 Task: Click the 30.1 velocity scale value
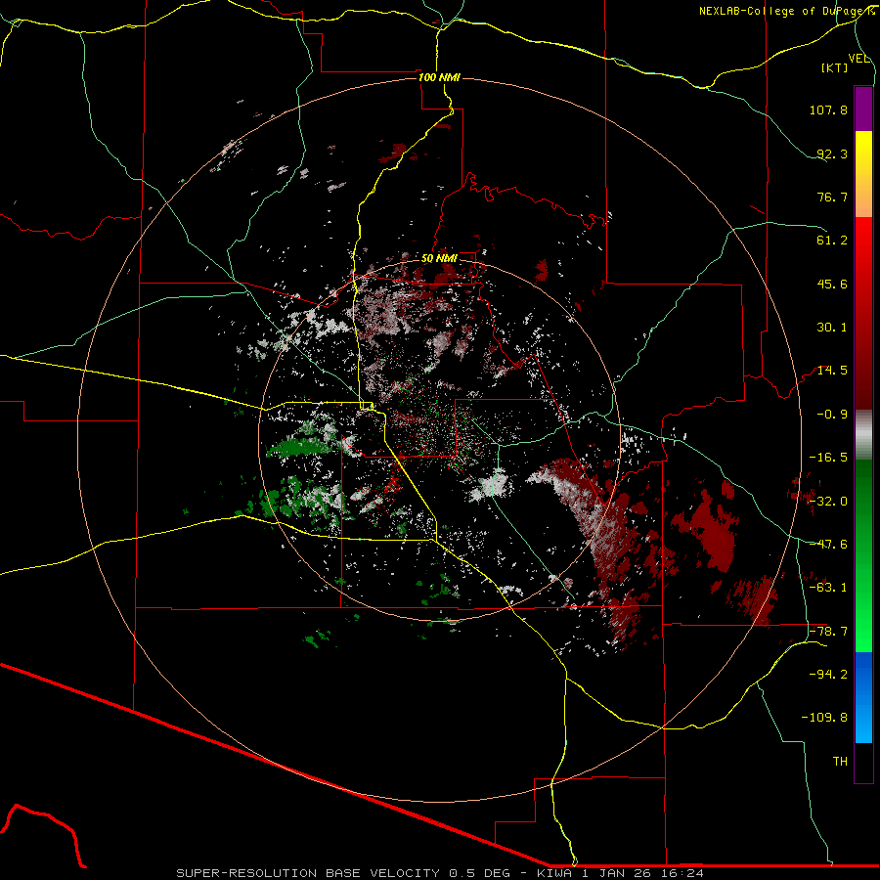tap(832, 328)
